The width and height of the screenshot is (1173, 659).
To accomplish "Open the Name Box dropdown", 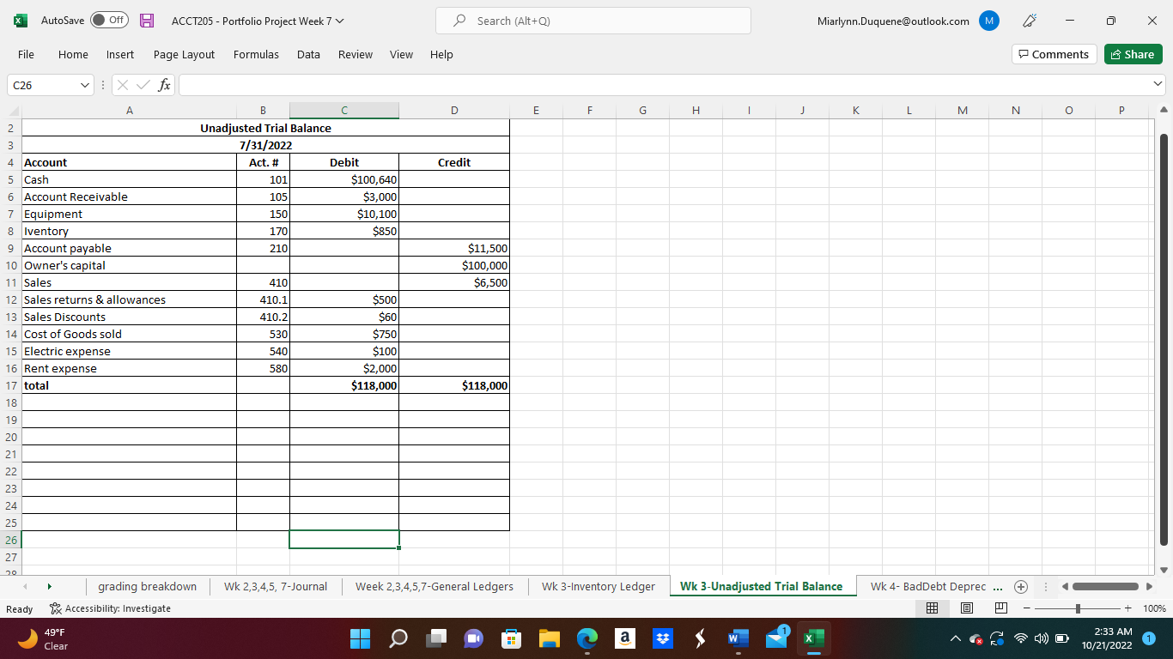I will click(x=83, y=85).
